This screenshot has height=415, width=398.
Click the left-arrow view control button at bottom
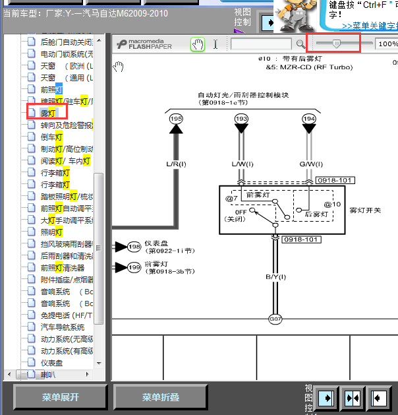click(380, 398)
